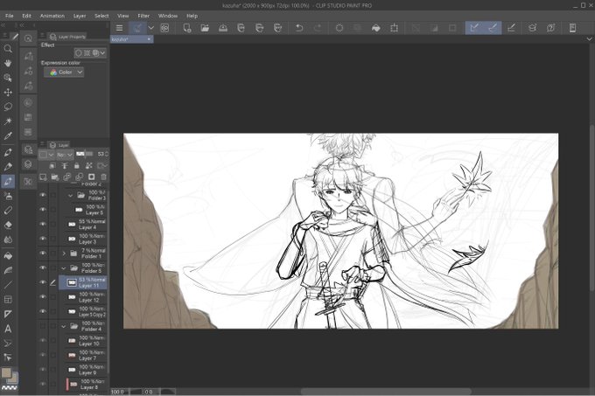Screen dimensions: 595x396
Task: Expand Folder 1 in layer list
Action: (64, 254)
